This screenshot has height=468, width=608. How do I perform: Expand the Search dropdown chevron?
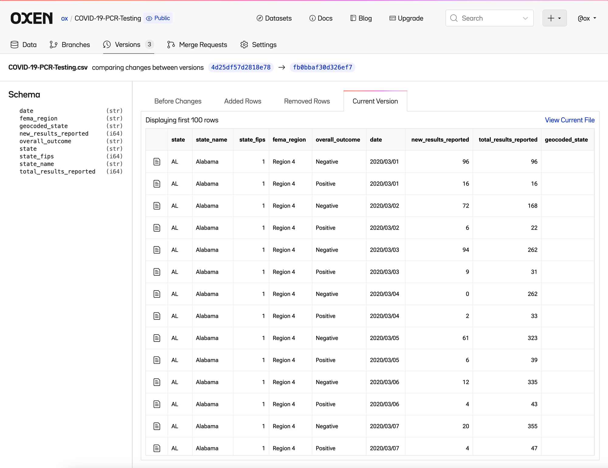525,18
